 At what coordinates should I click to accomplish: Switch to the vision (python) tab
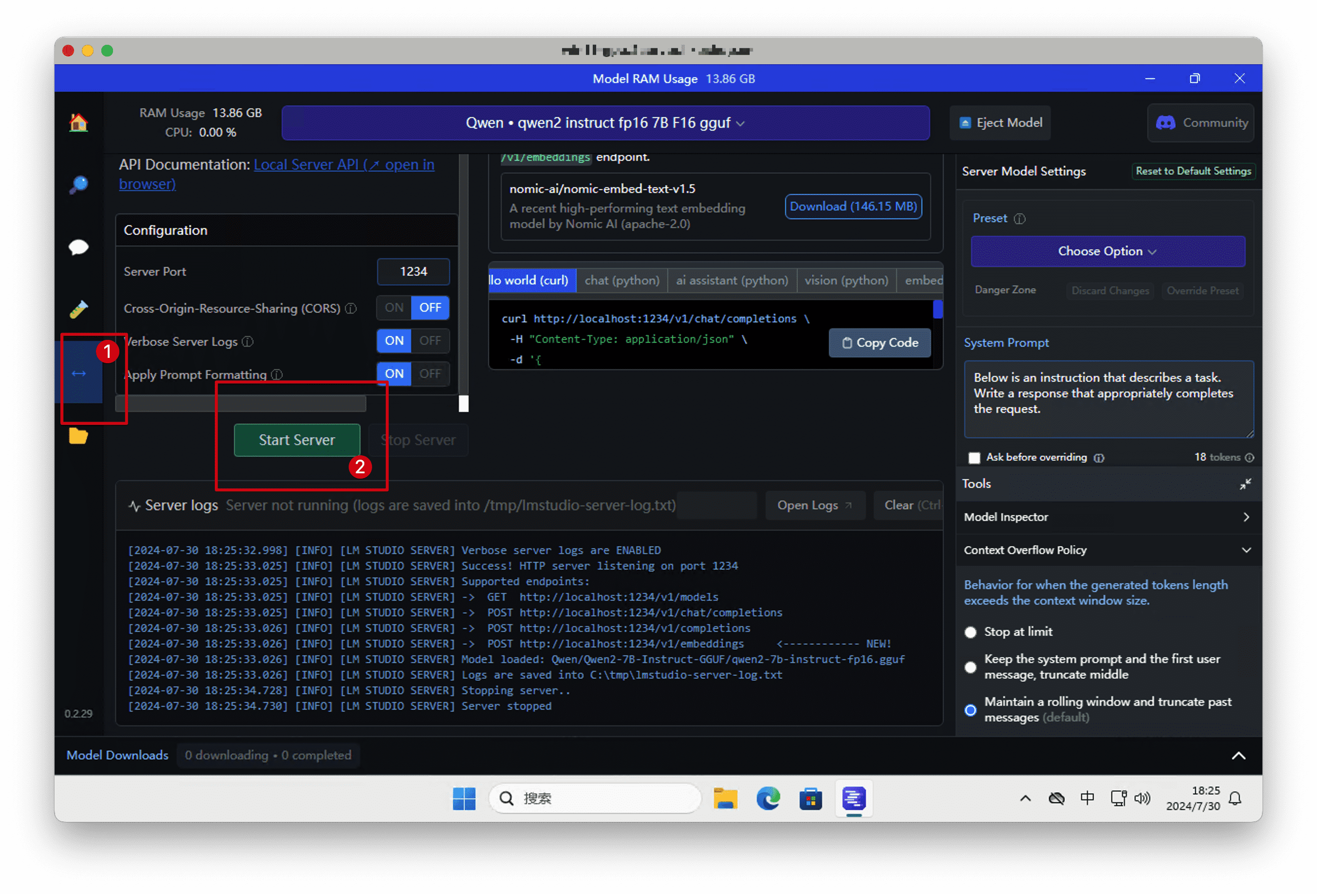(x=846, y=280)
